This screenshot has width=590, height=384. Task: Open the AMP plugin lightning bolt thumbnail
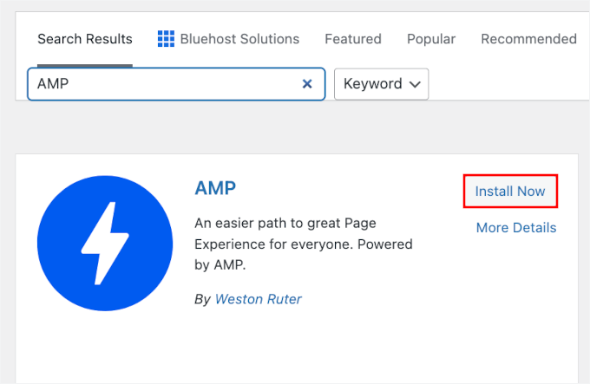click(x=105, y=243)
